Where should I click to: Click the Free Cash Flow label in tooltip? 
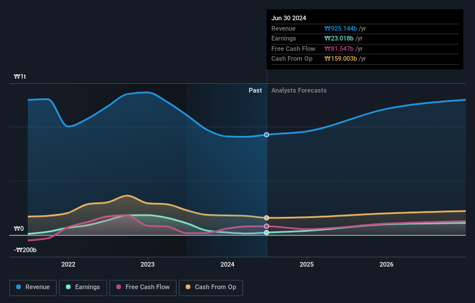pos(293,49)
